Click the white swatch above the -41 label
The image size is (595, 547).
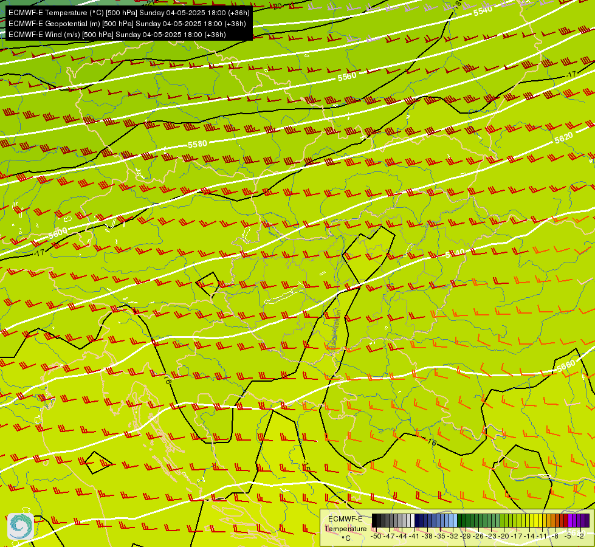(413, 521)
